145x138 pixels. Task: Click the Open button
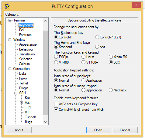pos(98,130)
